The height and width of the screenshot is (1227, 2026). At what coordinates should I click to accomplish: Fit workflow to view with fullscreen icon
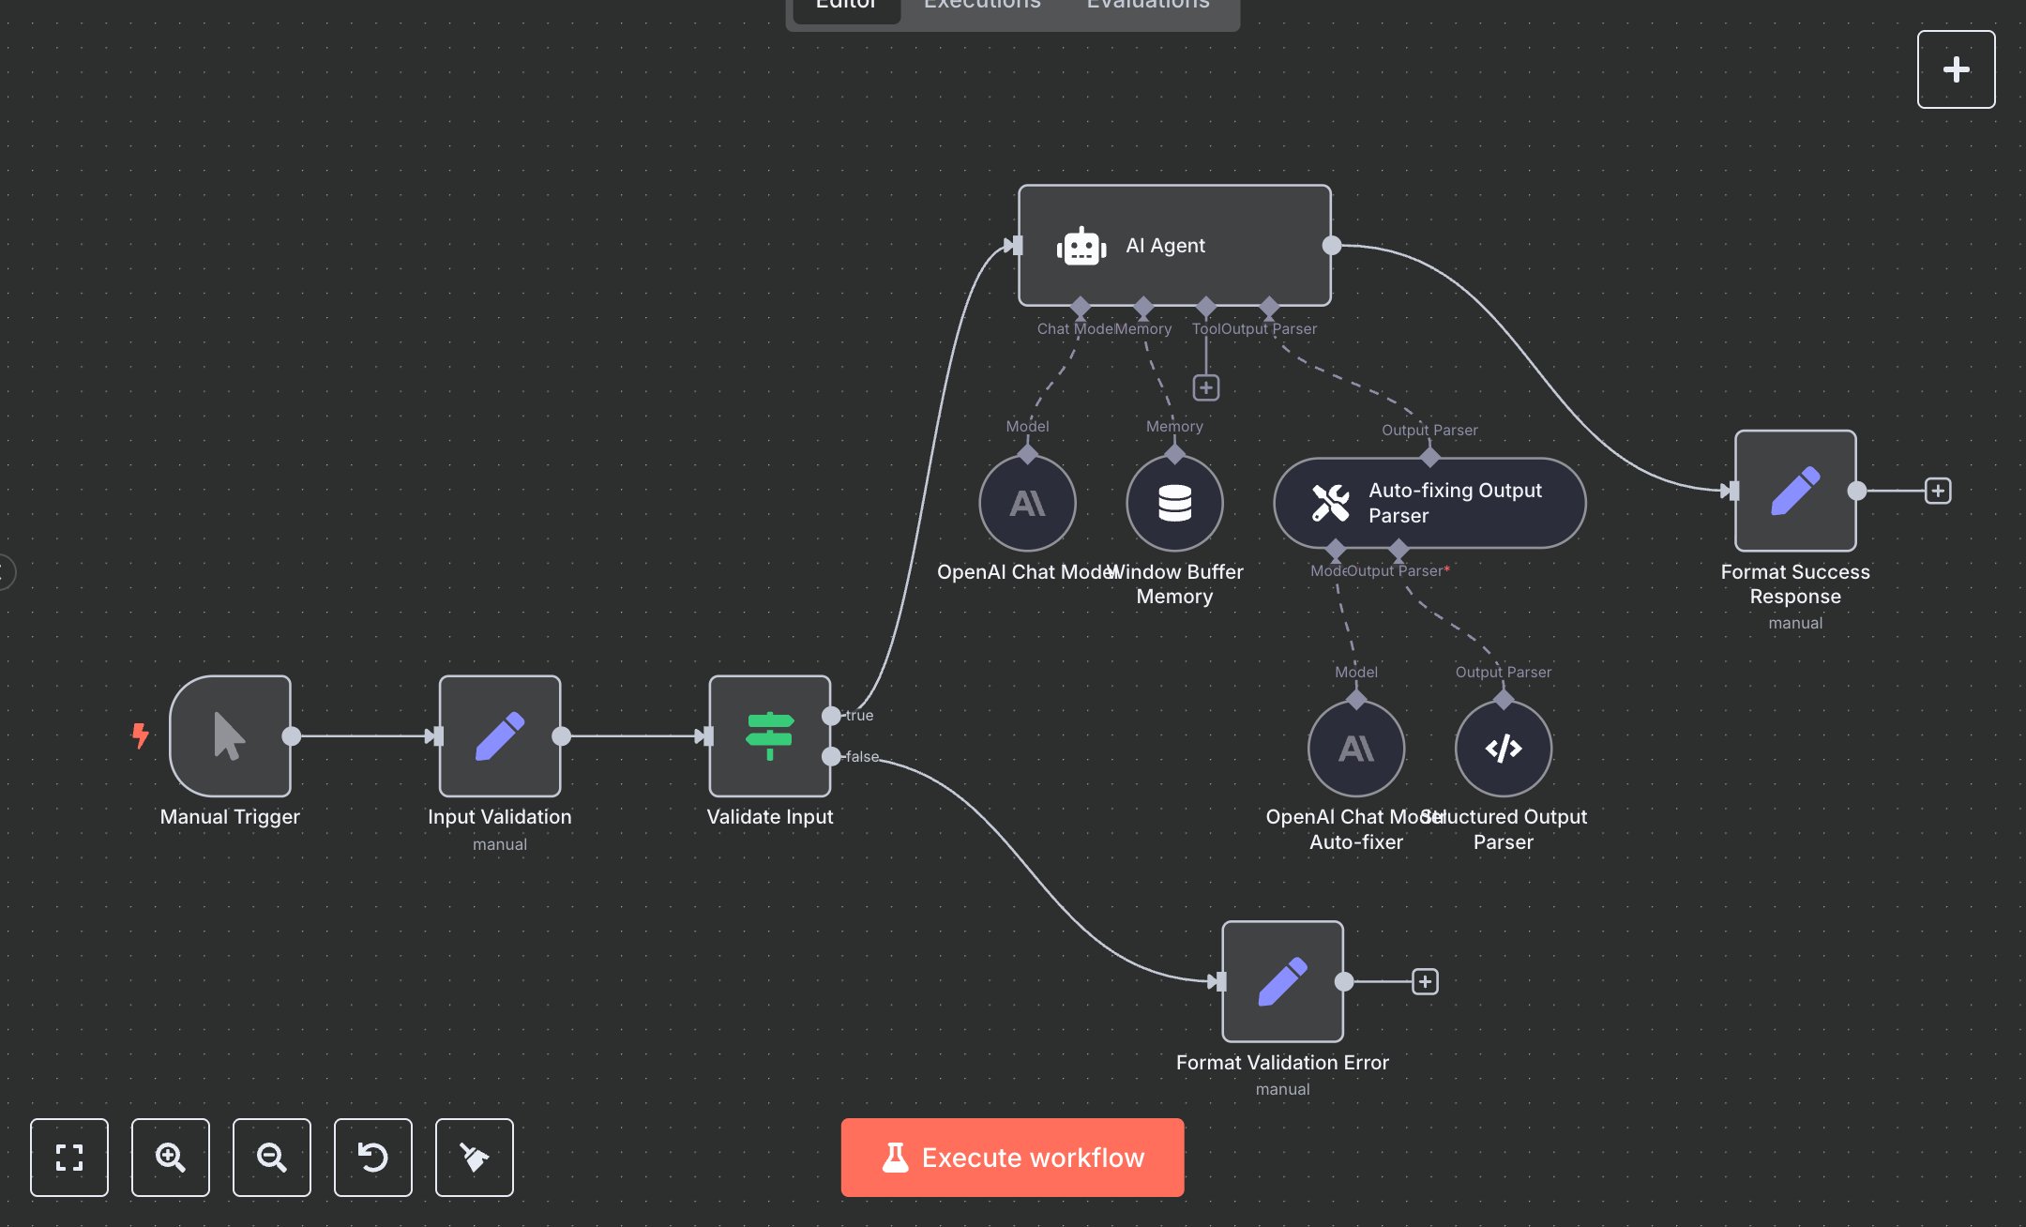click(68, 1158)
